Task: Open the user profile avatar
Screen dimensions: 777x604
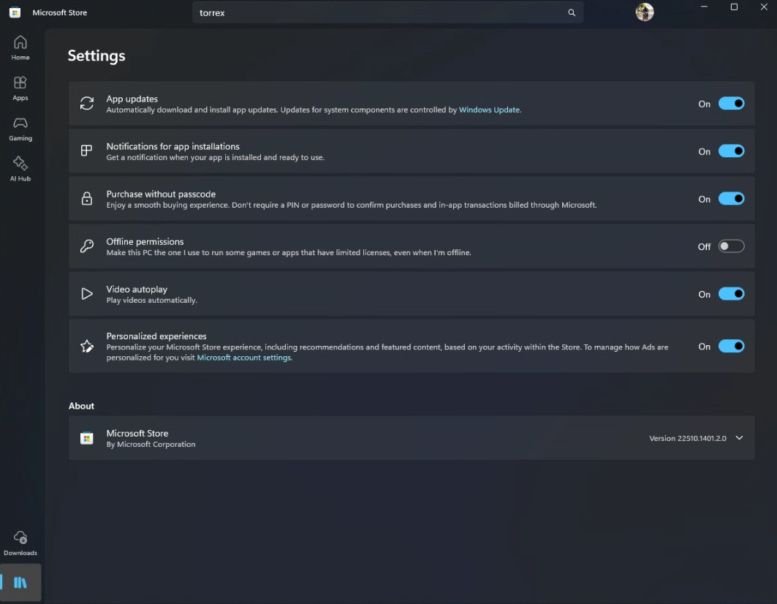Action: click(644, 12)
